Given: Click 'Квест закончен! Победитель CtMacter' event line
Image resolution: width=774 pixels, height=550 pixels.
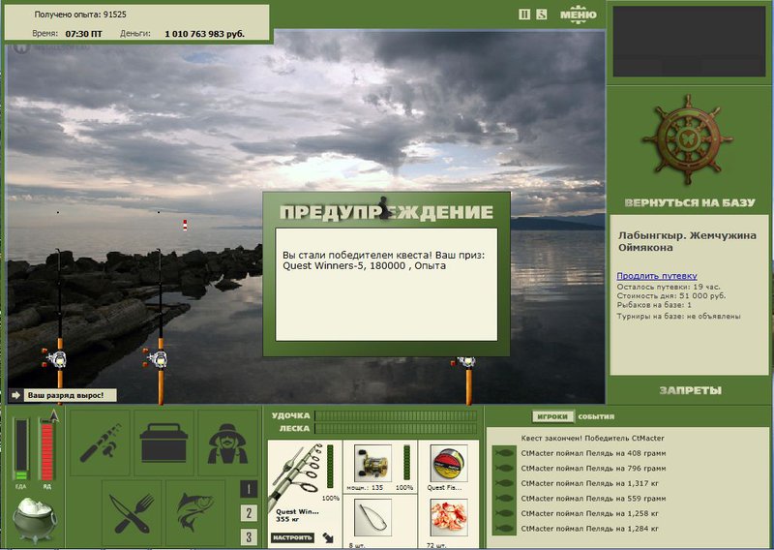Looking at the screenshot, I should tap(592, 438).
